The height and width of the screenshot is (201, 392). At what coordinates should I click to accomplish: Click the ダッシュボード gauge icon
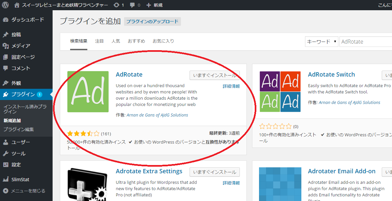point(6,20)
